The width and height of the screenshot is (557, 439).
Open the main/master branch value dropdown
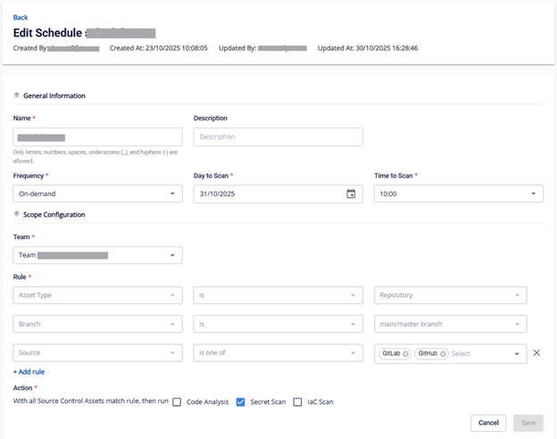coord(450,324)
